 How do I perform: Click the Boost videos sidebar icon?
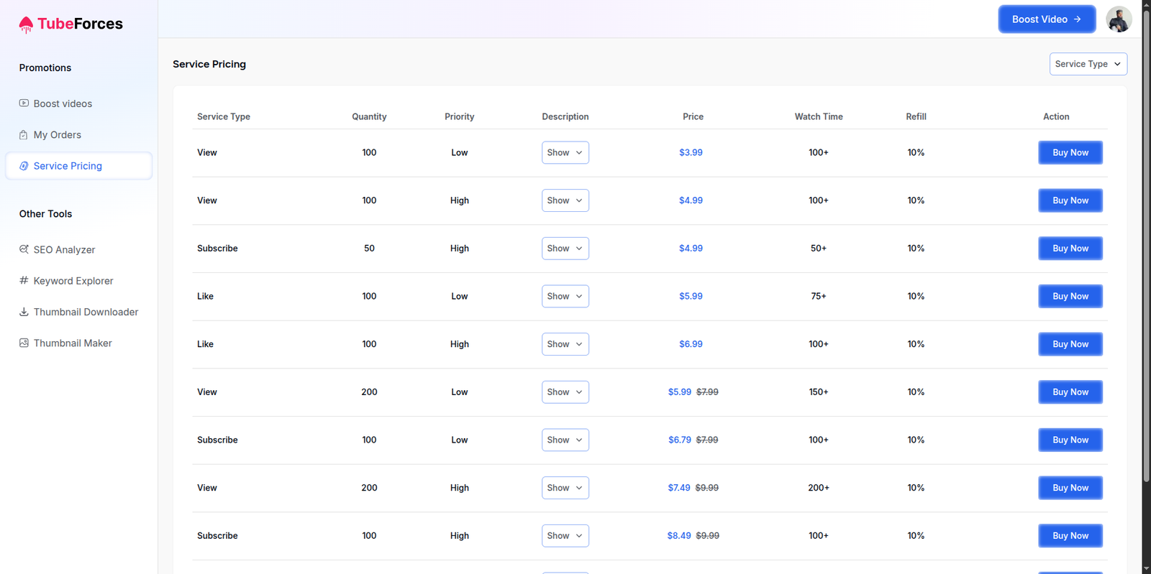[x=24, y=103]
